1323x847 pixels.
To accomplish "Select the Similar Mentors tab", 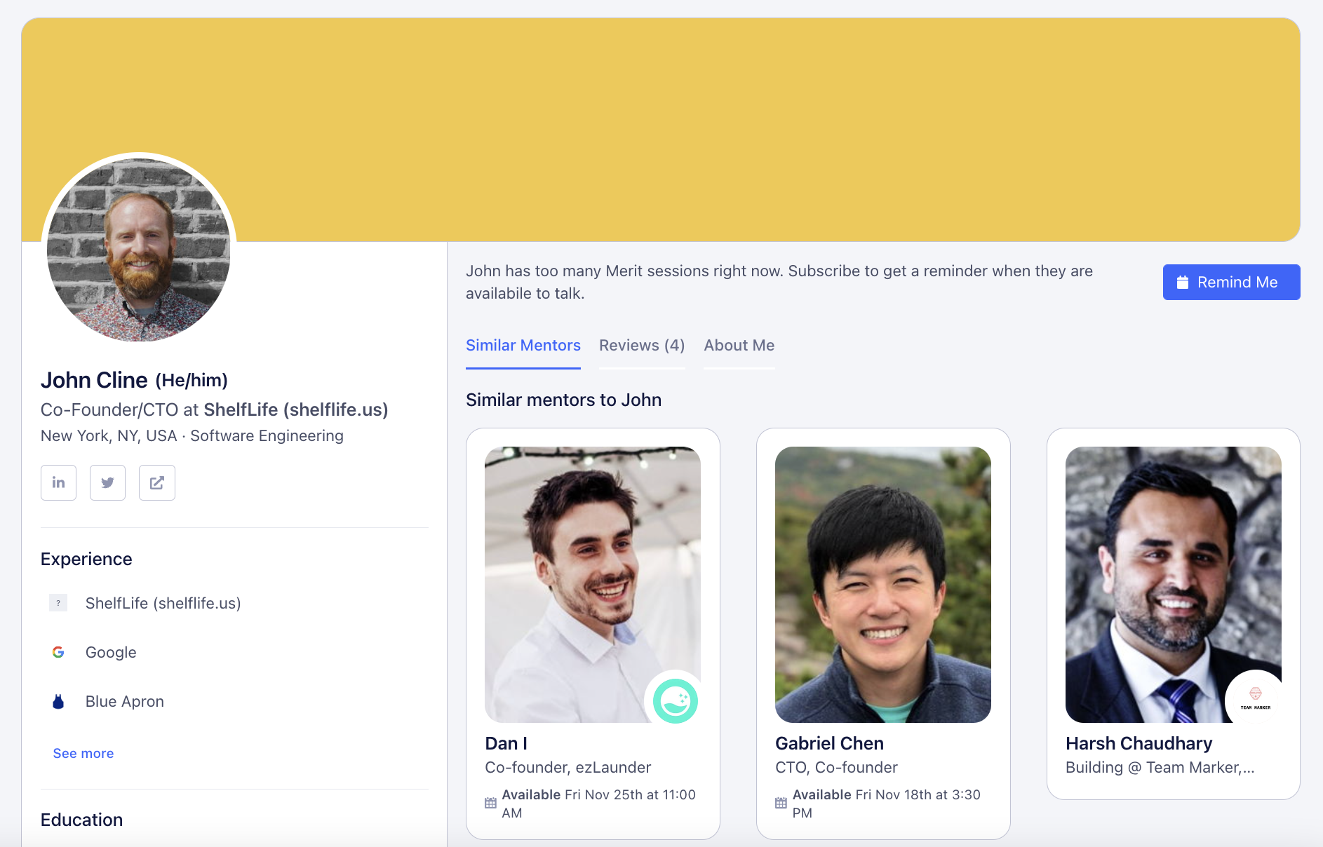I will (x=523, y=345).
